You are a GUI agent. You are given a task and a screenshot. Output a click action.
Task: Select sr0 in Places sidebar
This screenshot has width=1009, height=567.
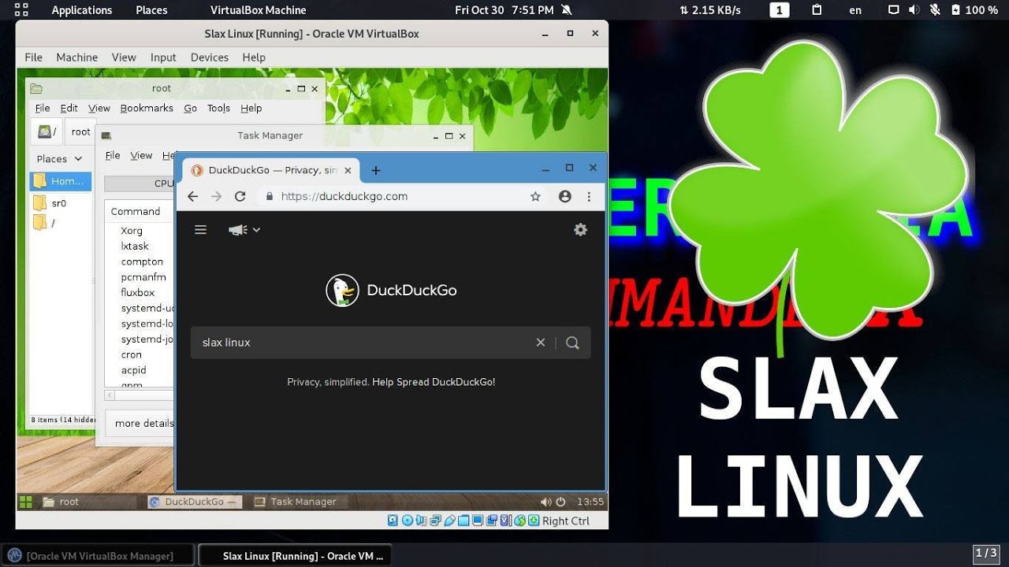61,202
